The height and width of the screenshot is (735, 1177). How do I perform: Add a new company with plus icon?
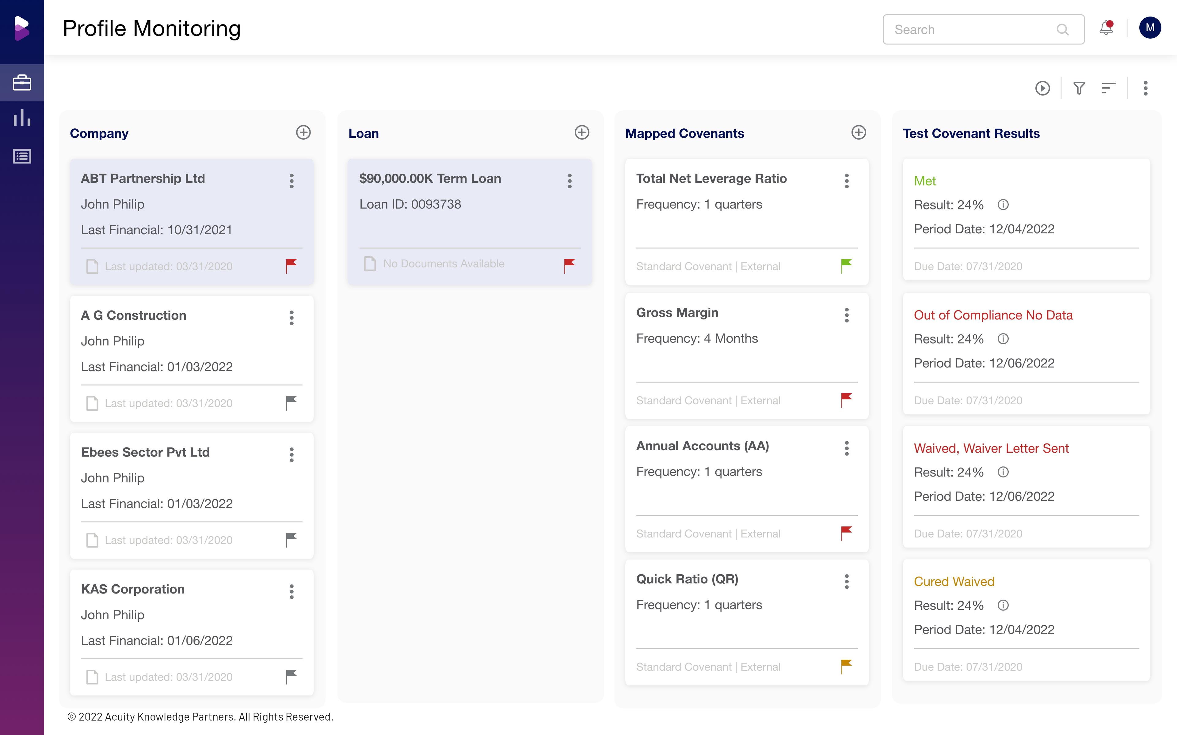303,133
